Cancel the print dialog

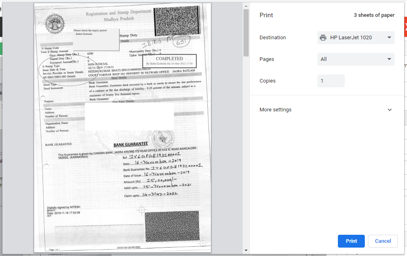click(x=382, y=241)
